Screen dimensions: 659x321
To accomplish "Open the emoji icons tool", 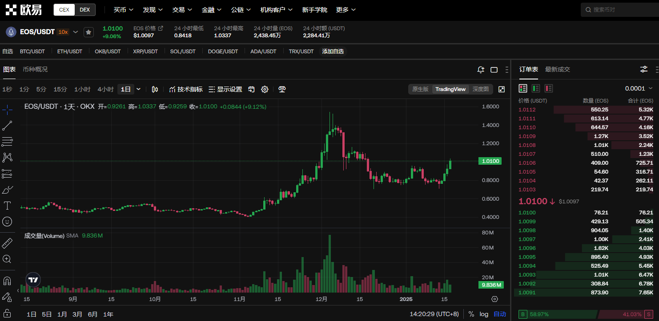I will point(7,221).
